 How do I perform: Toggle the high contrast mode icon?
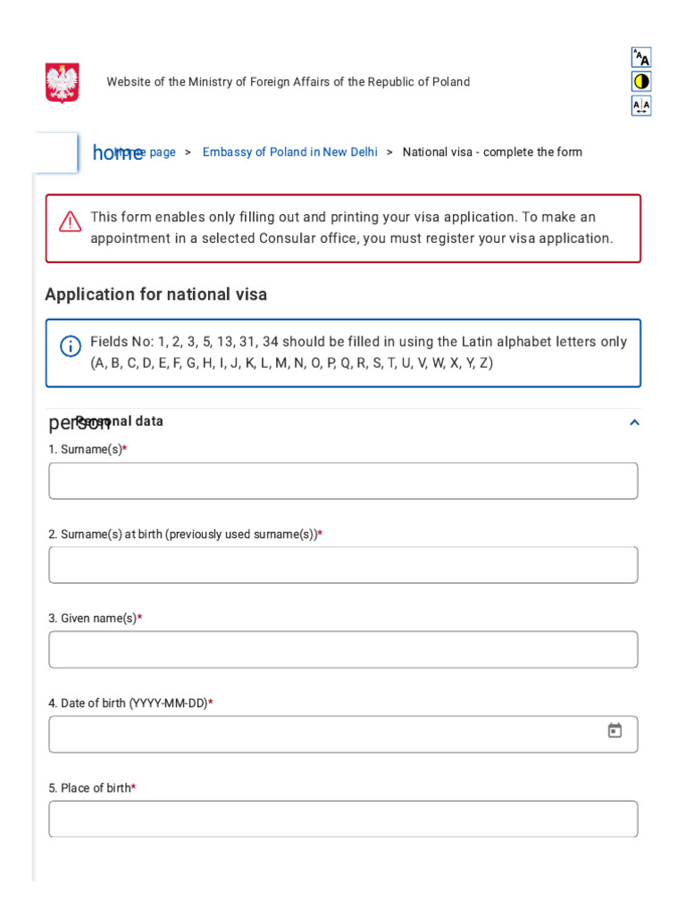click(x=641, y=81)
